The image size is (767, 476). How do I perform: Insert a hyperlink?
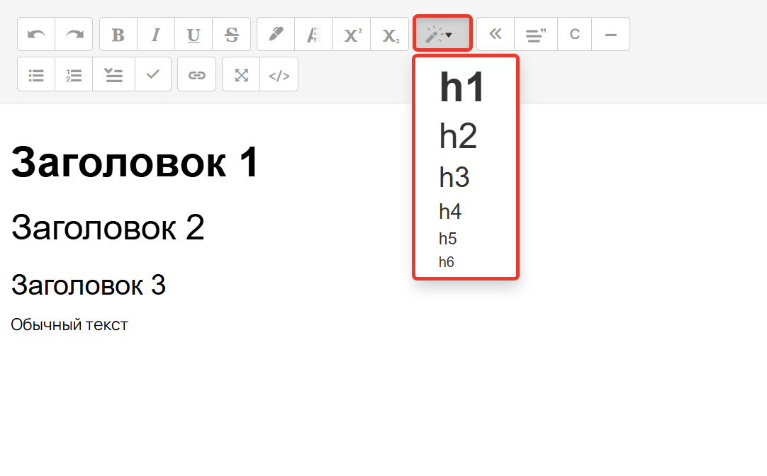click(x=196, y=74)
